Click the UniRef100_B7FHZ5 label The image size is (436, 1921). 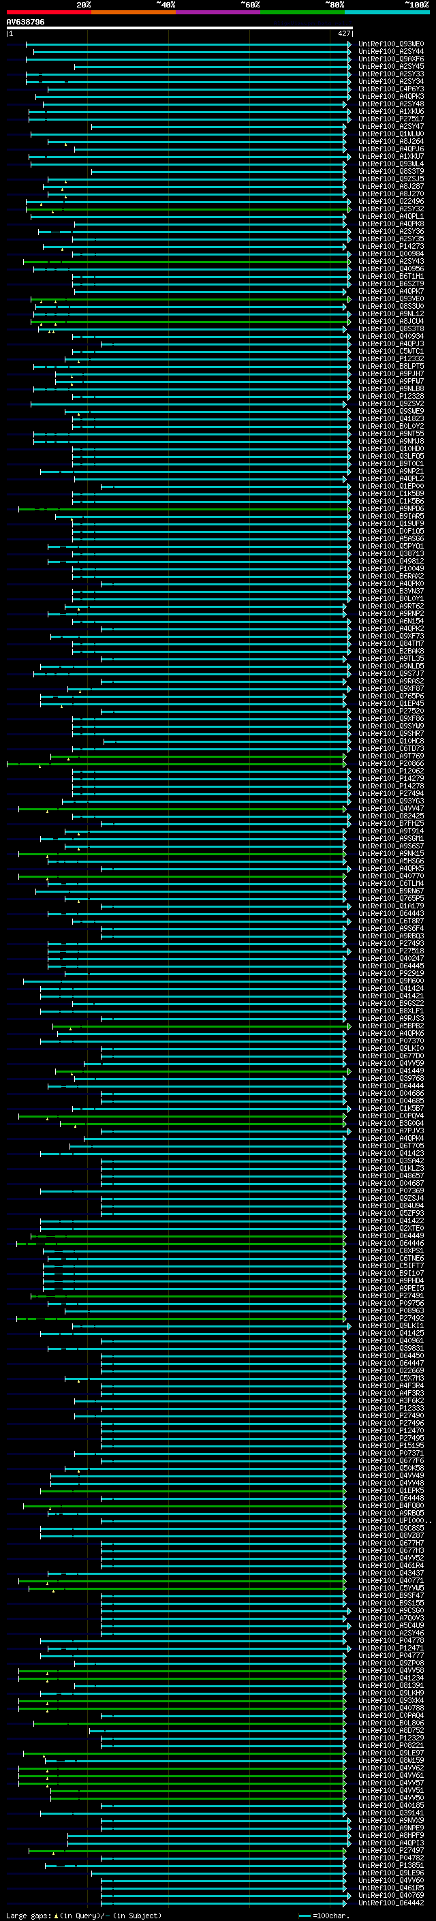[391, 823]
